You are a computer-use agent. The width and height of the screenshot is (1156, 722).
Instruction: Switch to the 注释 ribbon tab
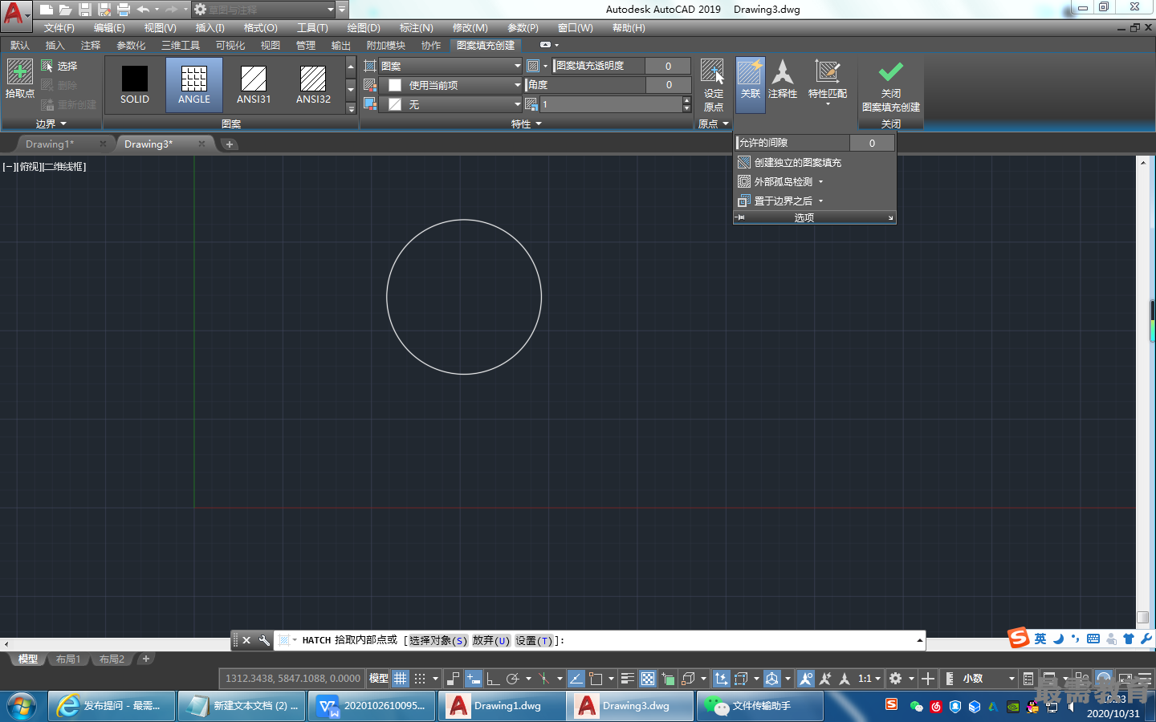pos(90,45)
